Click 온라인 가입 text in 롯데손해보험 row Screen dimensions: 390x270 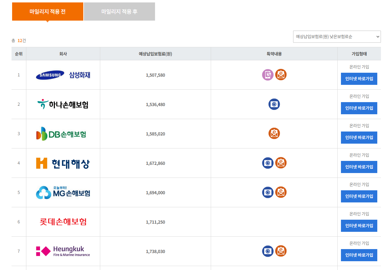point(359,214)
